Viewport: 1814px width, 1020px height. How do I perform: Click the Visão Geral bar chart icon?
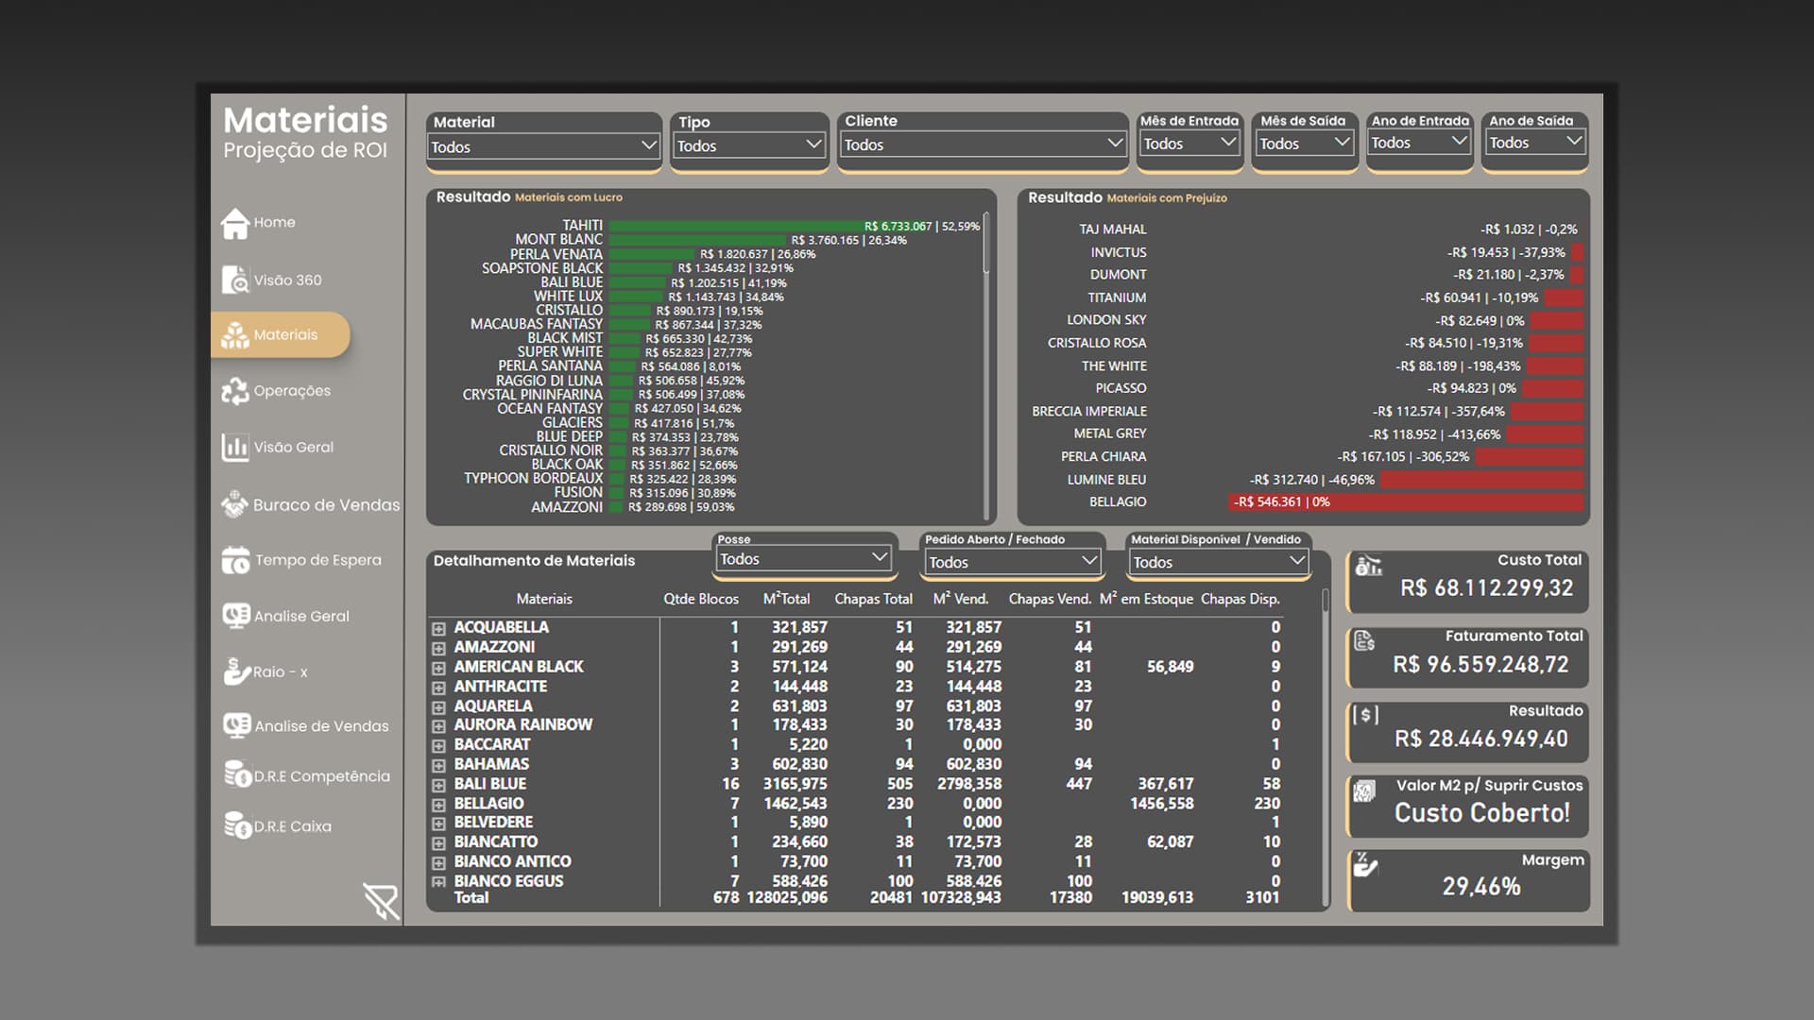[x=234, y=448]
